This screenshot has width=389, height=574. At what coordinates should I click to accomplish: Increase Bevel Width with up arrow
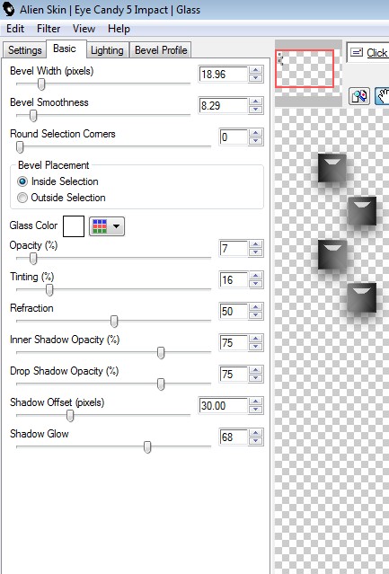point(256,70)
